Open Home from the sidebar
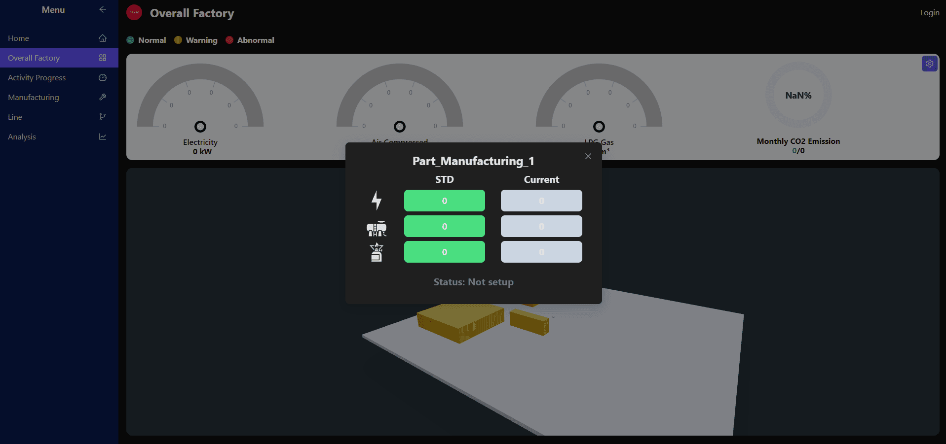 [59, 38]
